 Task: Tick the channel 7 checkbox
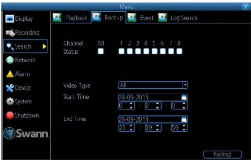[171, 51]
